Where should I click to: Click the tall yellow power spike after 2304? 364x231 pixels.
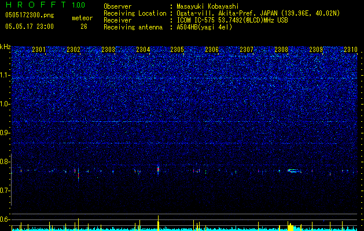click(x=159, y=223)
